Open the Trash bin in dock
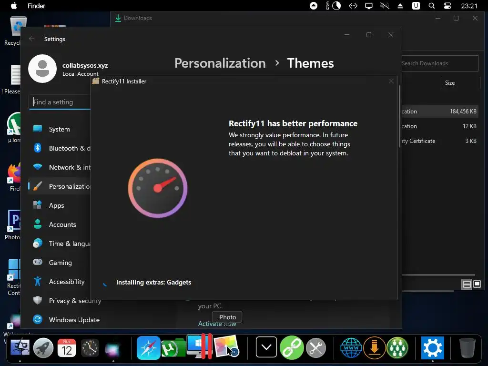The image size is (488, 366). (x=468, y=348)
